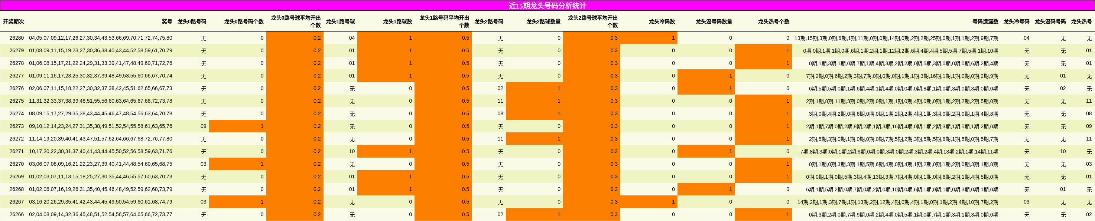Click the 龙头0路号码 column header

(192, 22)
